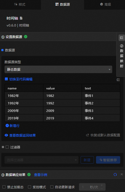Select the 1982年 name cell
Viewport: 125px width, 192px height.
[x=24, y=96]
